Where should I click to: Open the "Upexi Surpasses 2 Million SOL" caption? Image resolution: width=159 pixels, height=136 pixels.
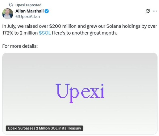pos(44,128)
